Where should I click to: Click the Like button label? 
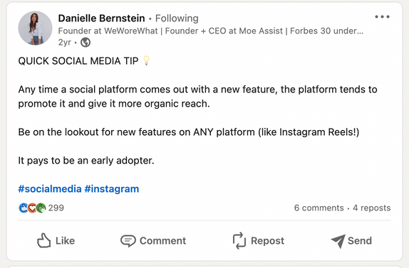tap(66, 241)
